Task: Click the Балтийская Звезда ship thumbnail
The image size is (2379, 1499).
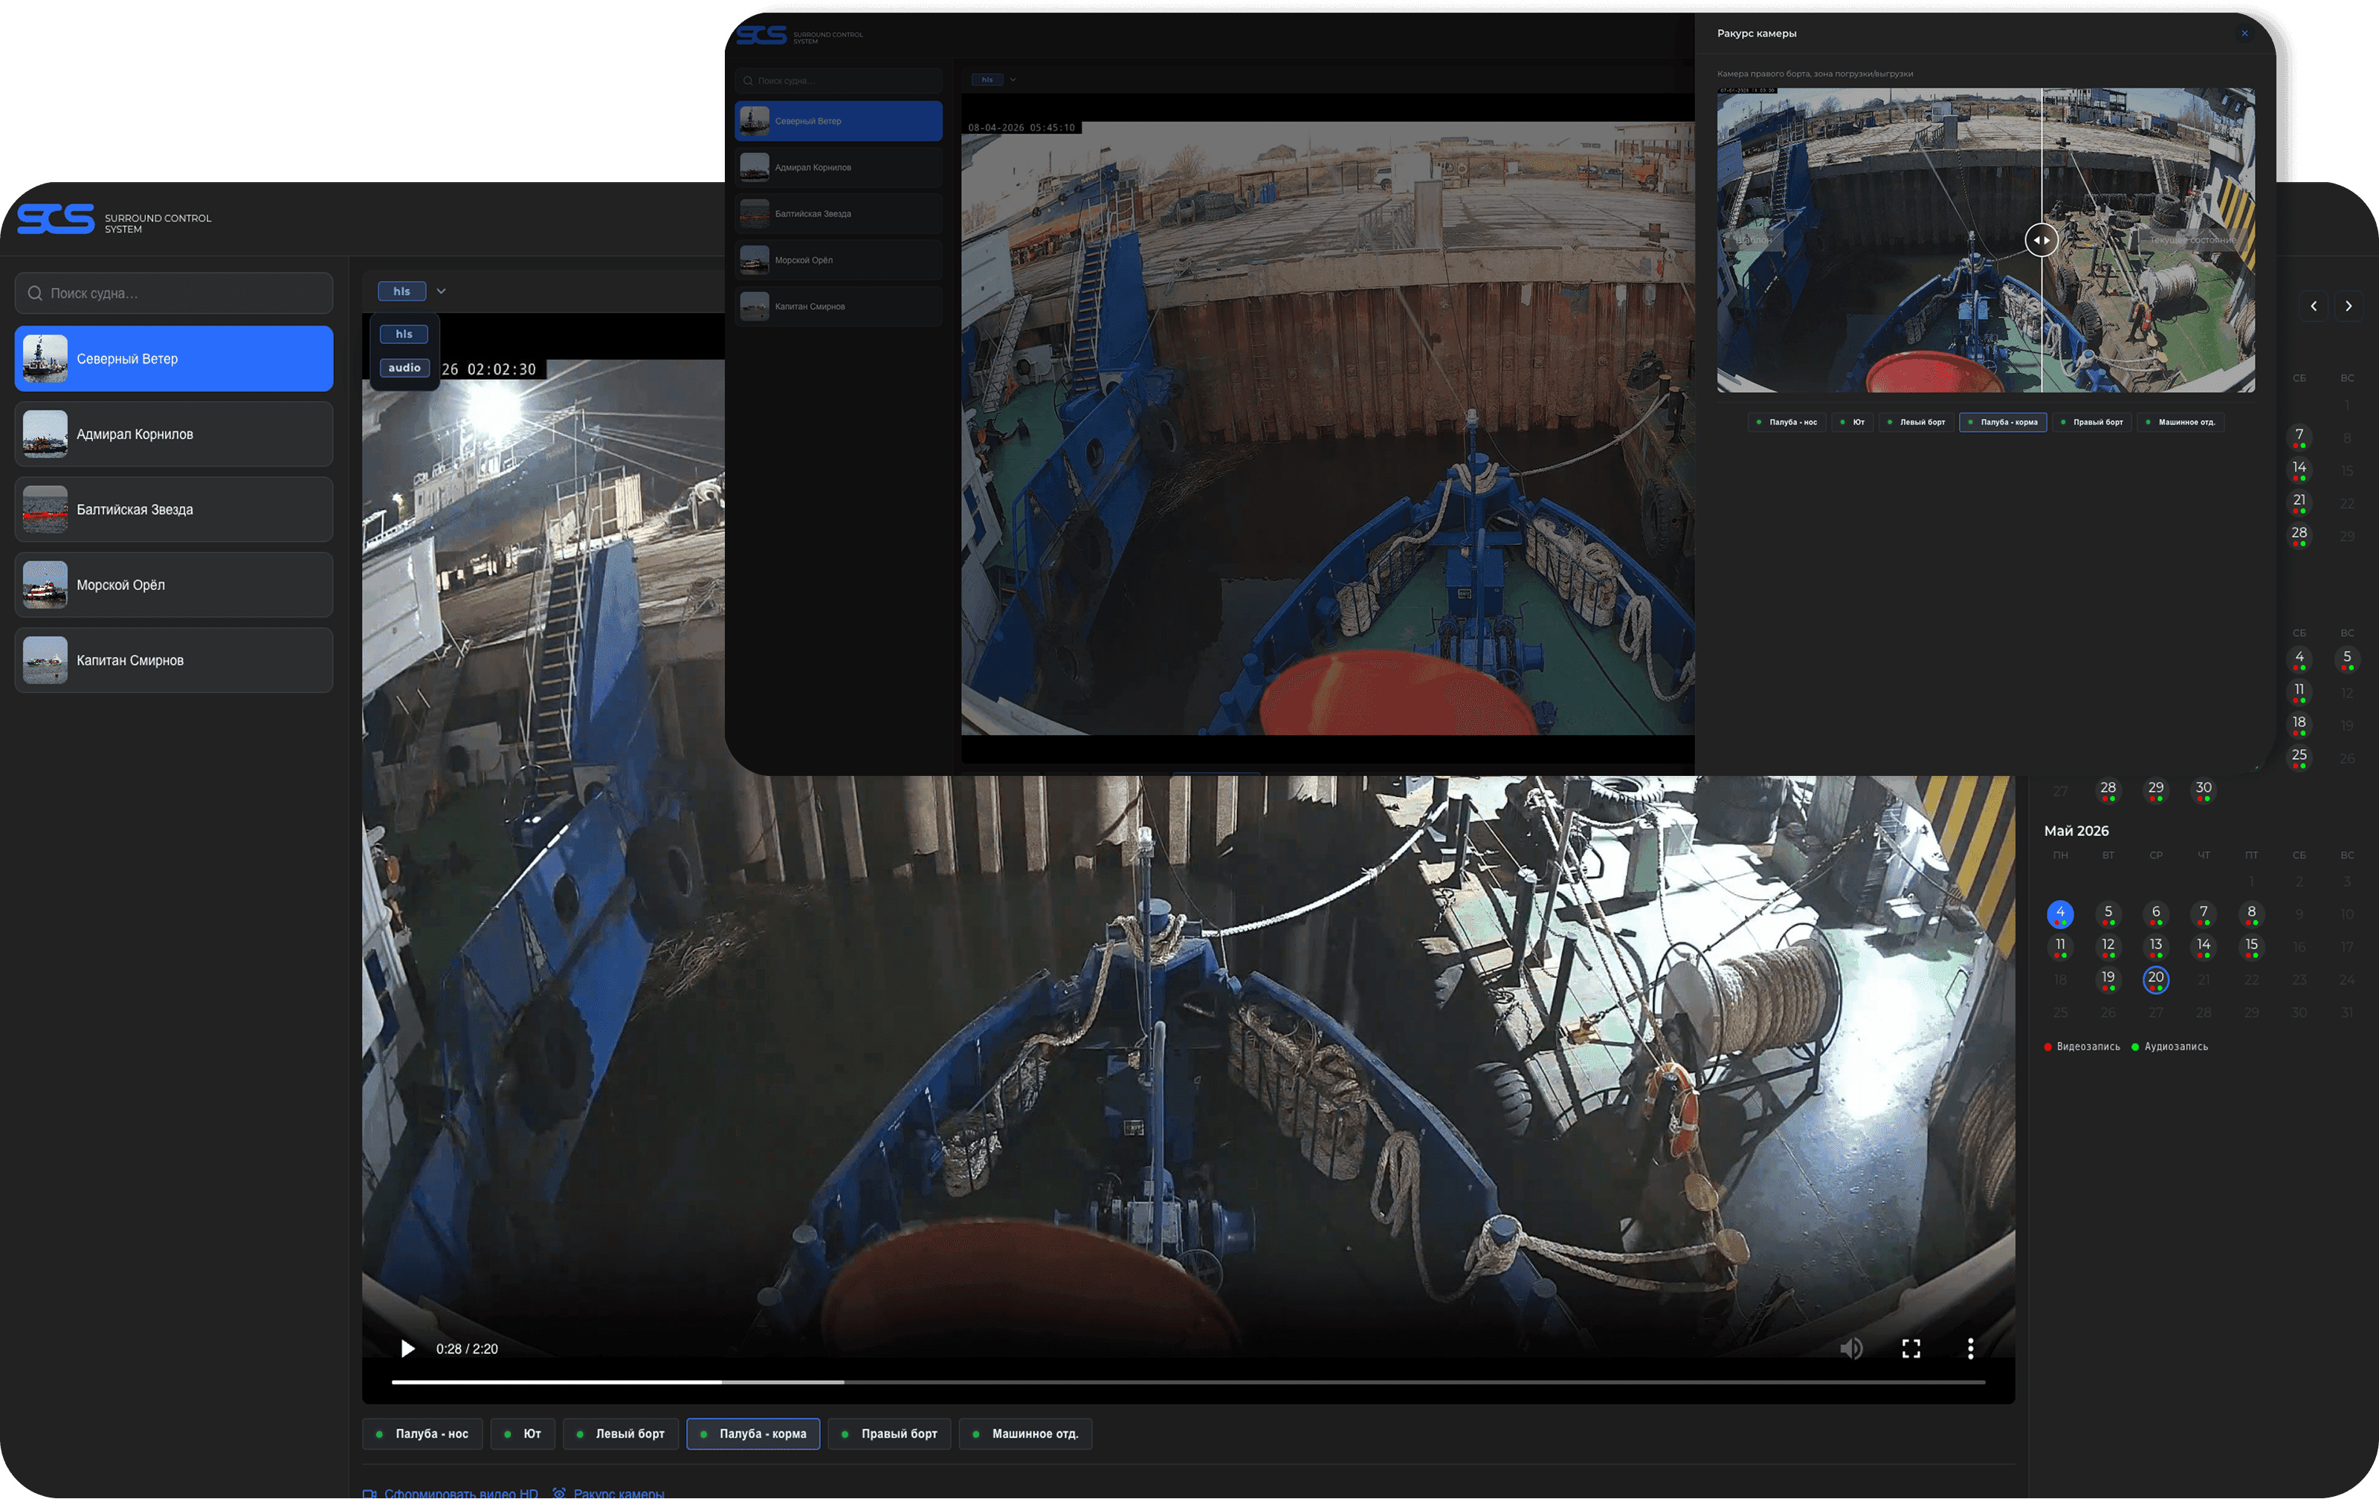Action: 45,510
